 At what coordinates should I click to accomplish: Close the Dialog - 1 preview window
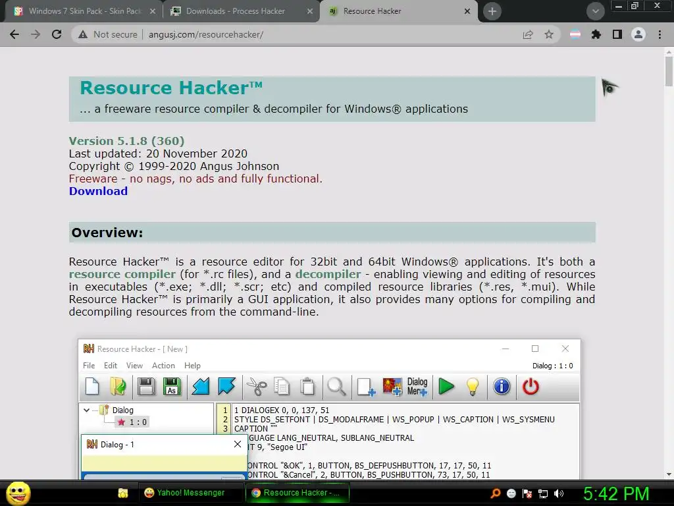coord(237,444)
